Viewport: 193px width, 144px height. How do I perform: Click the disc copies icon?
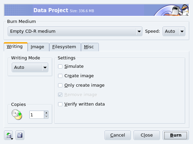point(17,114)
